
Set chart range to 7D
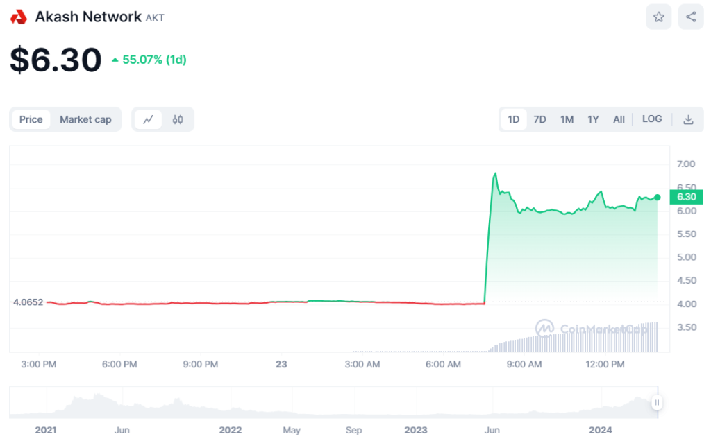(x=539, y=119)
